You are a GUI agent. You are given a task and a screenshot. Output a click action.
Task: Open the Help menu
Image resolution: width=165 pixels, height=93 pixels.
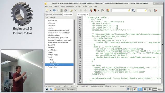coord(96,6)
